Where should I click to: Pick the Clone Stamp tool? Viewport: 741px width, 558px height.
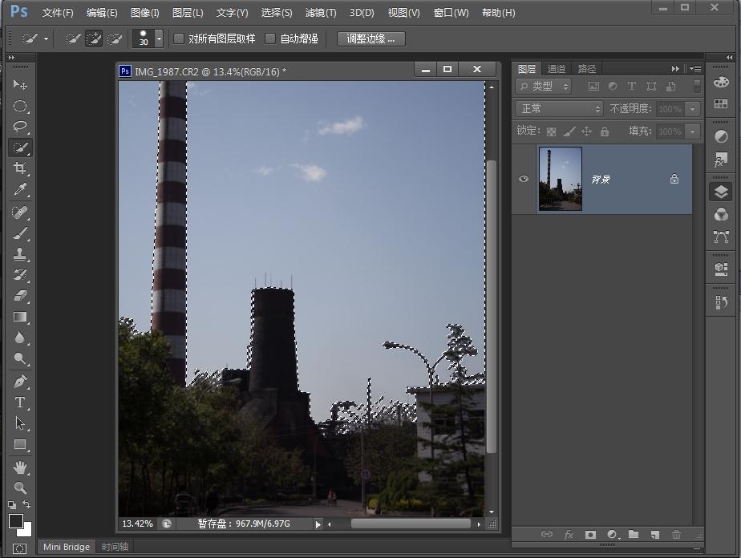20,254
